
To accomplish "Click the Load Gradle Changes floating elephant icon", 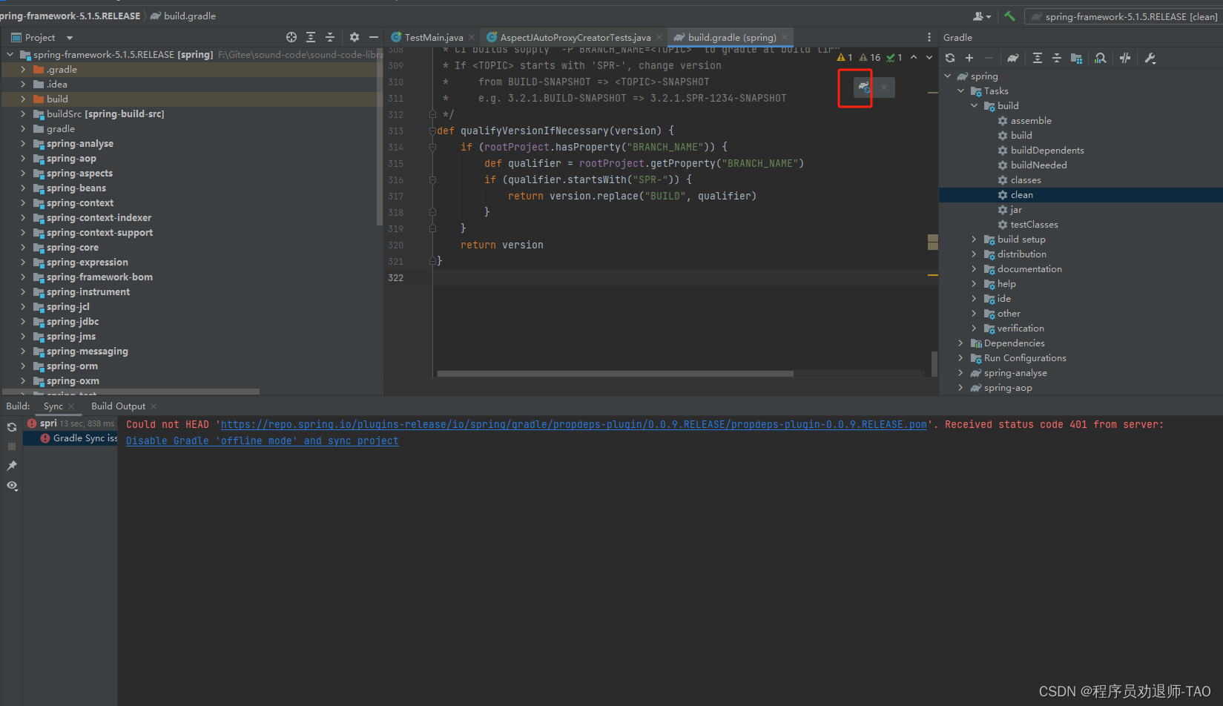I will 863,88.
